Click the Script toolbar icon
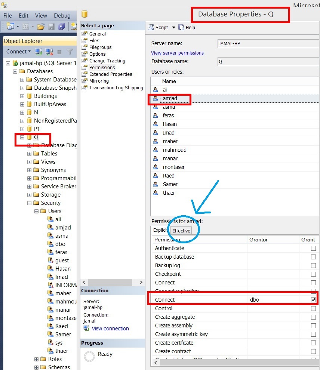 click(151, 27)
